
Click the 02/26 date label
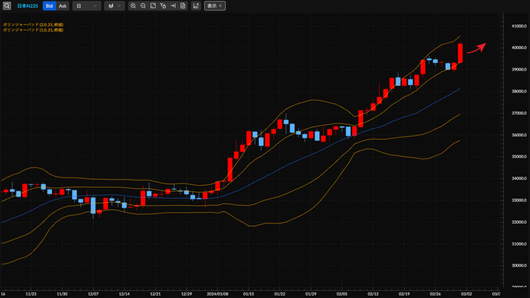click(435, 294)
